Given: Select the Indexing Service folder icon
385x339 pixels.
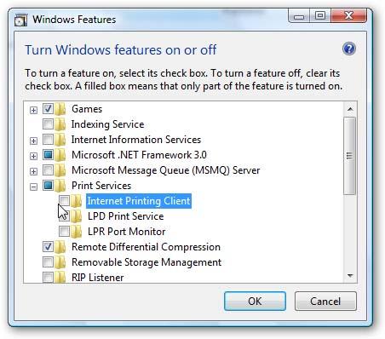Looking at the screenshot, I should (x=60, y=124).
